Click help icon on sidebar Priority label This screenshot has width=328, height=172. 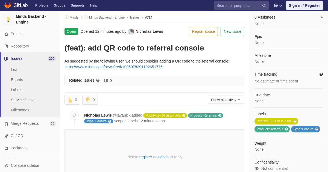295,121
